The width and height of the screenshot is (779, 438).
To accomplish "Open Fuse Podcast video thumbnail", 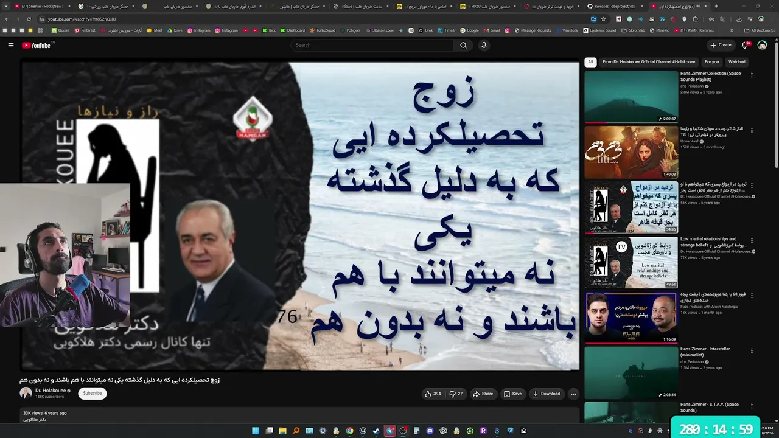I will [x=631, y=318].
